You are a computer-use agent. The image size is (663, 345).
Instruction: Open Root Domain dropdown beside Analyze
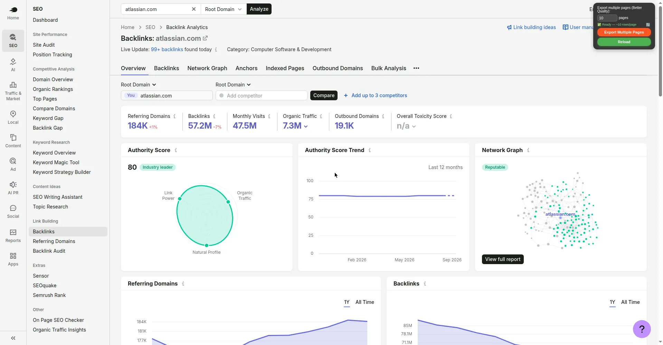224,9
